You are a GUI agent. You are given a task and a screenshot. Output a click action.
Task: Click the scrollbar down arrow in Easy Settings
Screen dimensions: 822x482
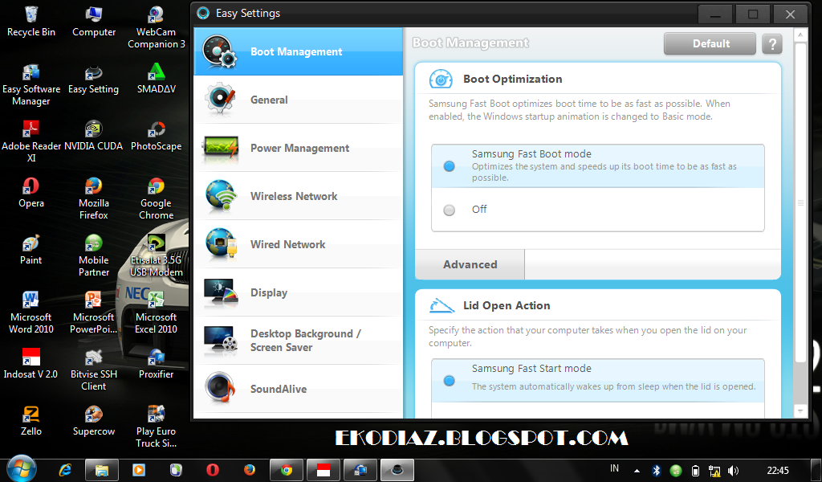click(800, 411)
